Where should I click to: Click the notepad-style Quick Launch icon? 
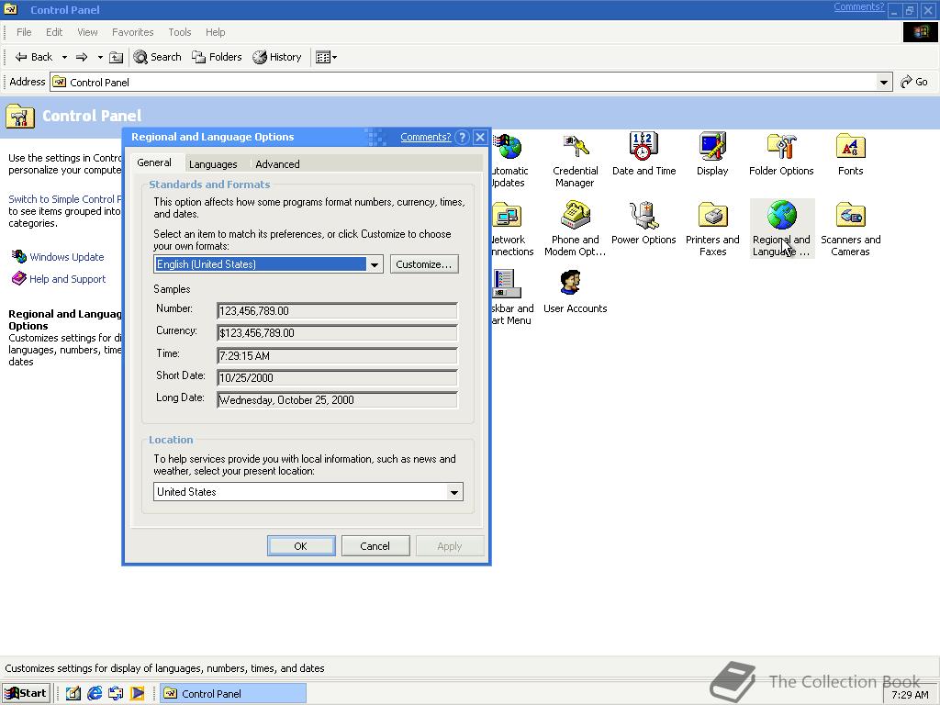click(73, 694)
